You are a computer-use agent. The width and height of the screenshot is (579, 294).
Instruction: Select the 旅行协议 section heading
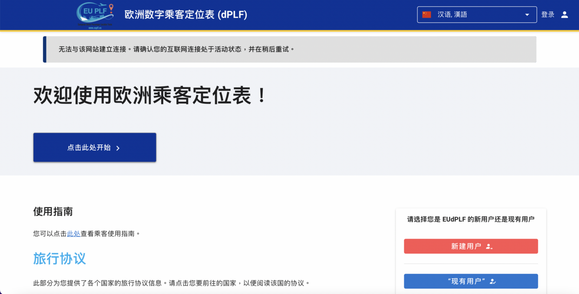(x=59, y=258)
